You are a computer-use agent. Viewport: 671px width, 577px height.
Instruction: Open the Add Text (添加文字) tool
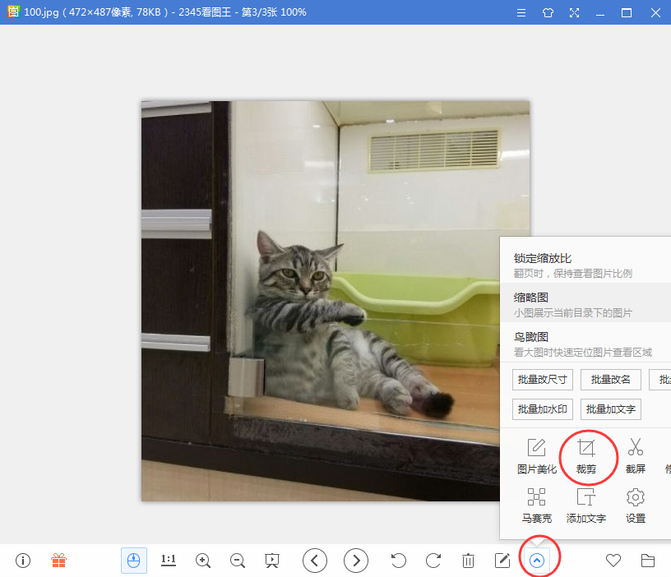(x=586, y=505)
